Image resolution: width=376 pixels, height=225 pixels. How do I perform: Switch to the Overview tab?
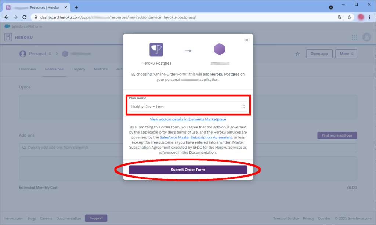28,69
